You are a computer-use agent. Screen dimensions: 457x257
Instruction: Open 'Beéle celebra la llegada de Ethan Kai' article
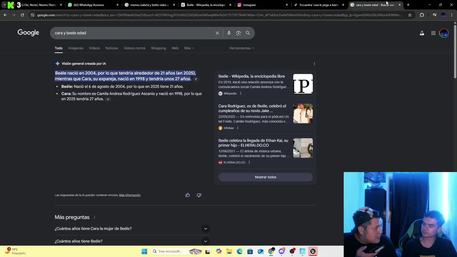coord(253,143)
